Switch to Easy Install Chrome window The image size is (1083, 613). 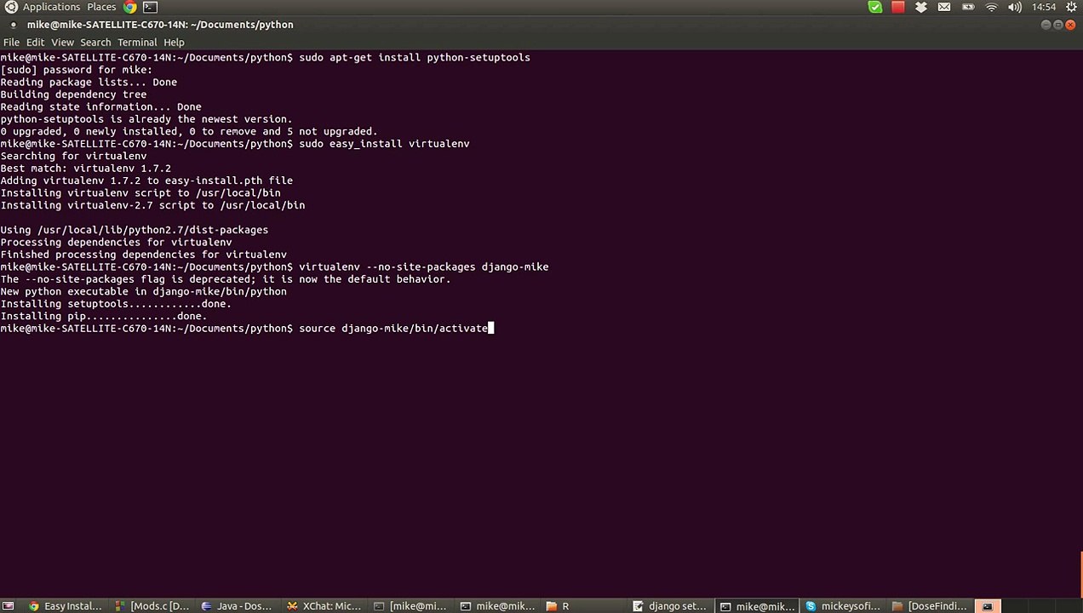click(65, 606)
